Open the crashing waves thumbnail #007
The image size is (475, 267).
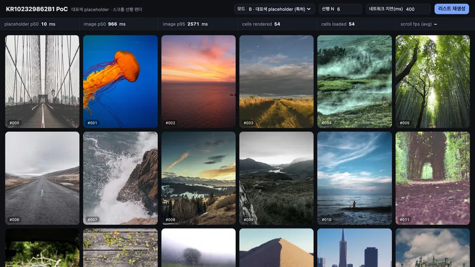point(121,178)
